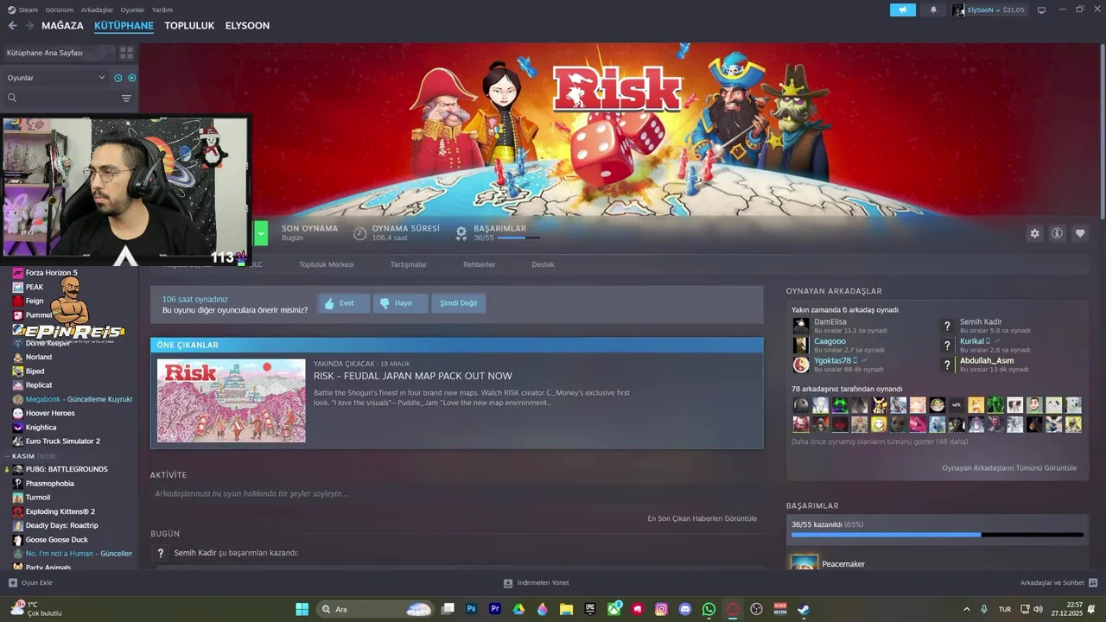Click Oyun Ekle add game button
Image resolution: width=1106 pixels, height=622 pixels.
click(x=30, y=583)
